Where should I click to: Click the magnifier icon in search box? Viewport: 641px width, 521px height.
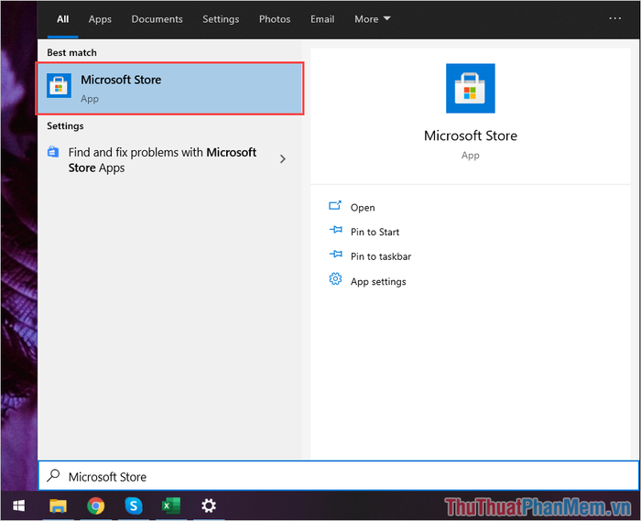(x=53, y=475)
